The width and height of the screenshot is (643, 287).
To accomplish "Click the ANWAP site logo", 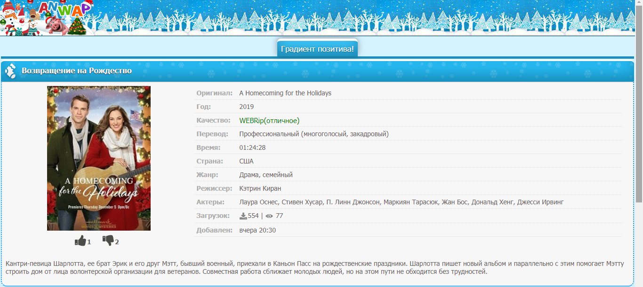I will point(46,17).
